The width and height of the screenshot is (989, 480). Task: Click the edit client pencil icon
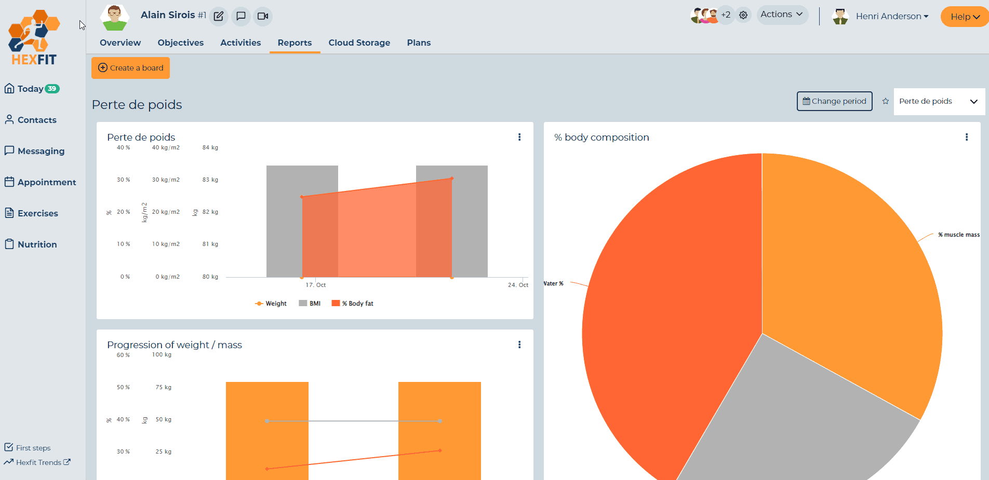click(x=219, y=16)
